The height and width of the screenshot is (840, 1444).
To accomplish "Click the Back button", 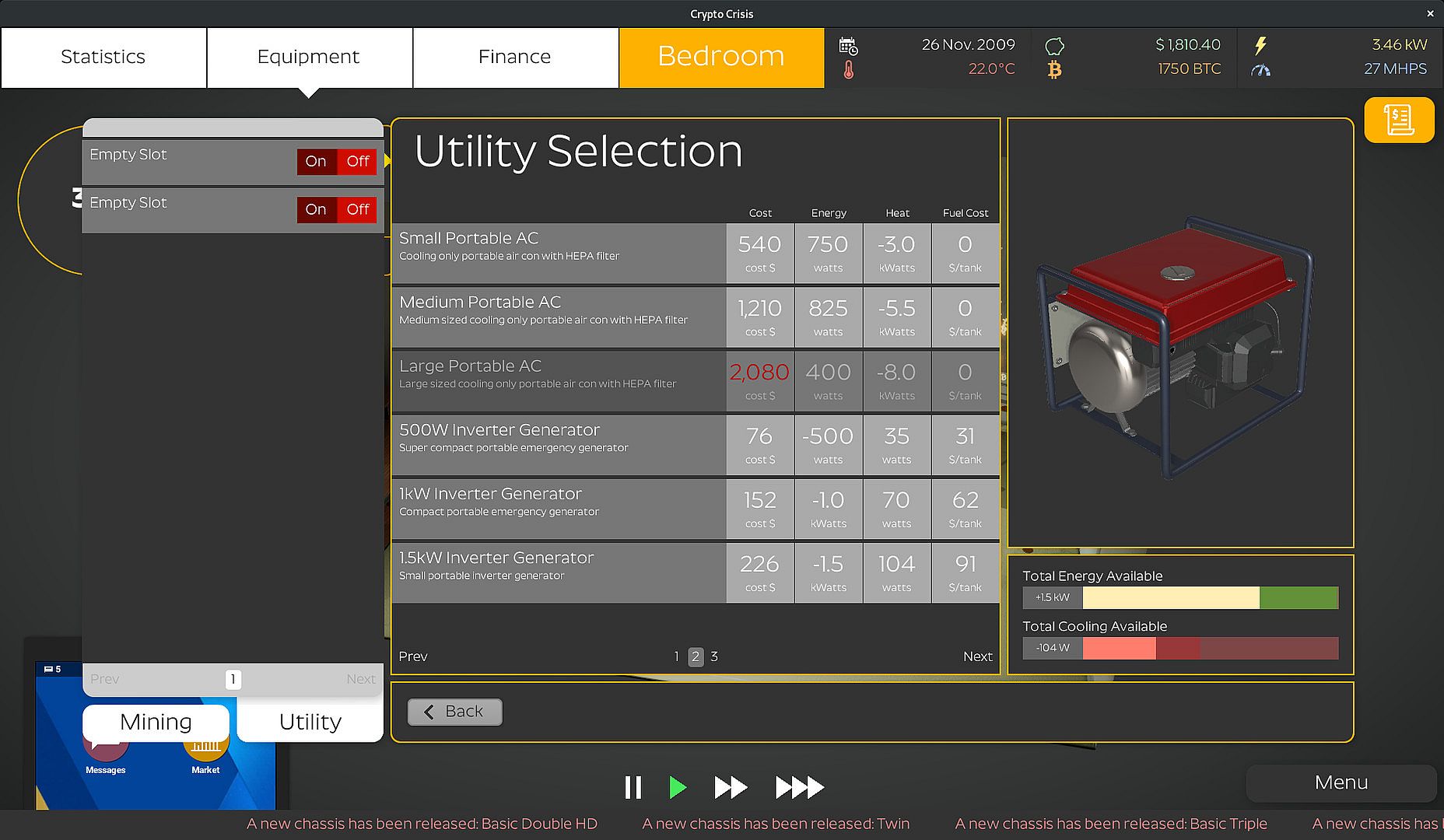I will pos(455,712).
